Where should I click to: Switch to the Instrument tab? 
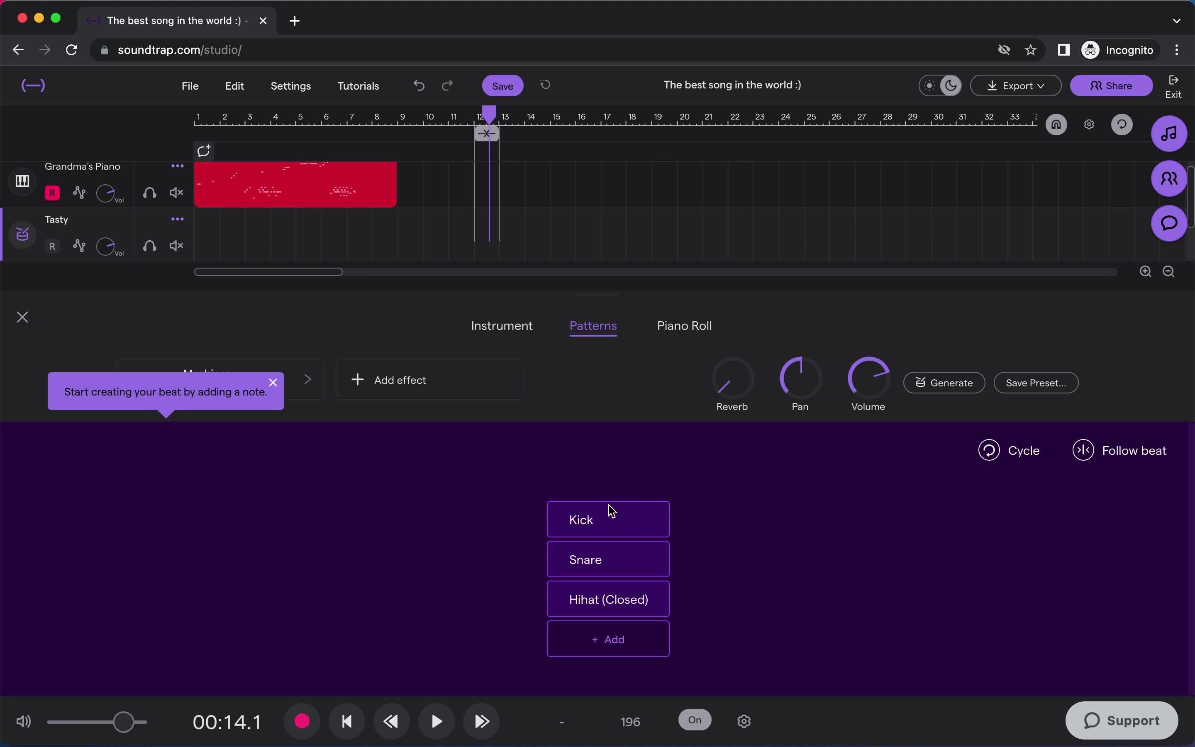(502, 326)
